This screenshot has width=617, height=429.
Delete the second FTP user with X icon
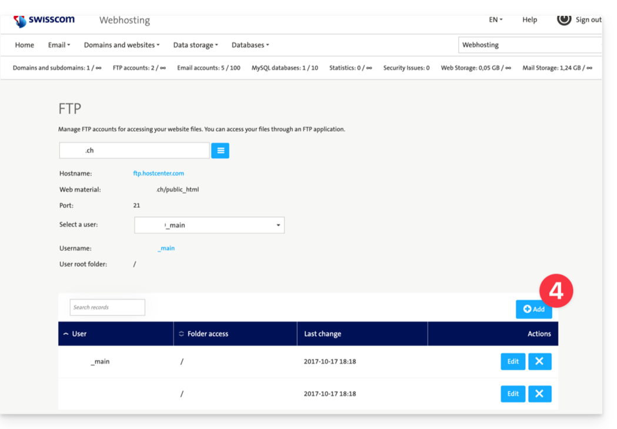tap(539, 394)
